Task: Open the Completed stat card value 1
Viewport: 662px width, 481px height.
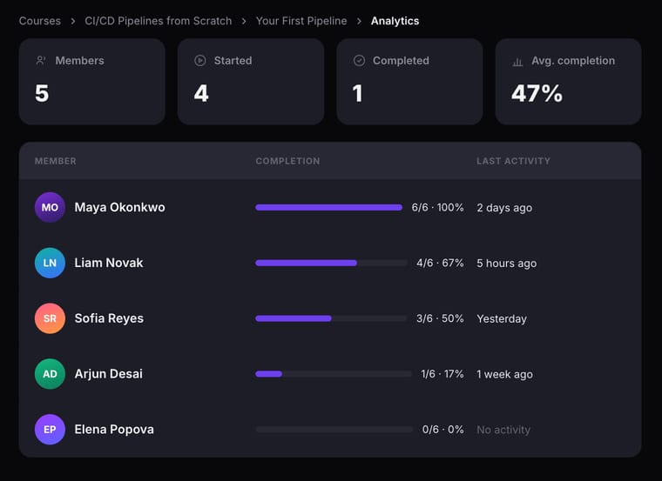Action: pos(358,94)
